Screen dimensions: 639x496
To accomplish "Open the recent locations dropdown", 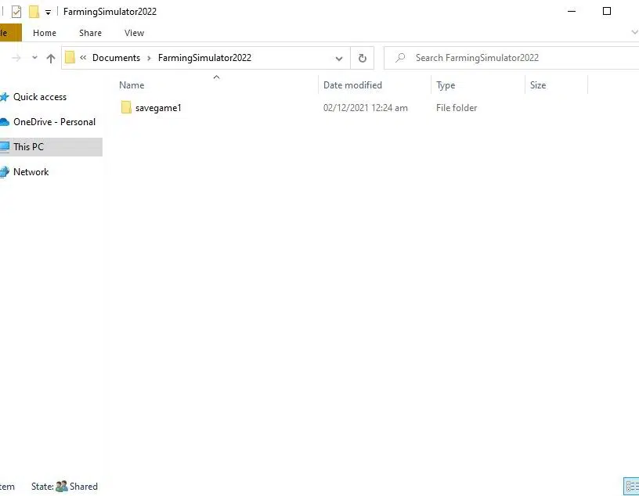I will pos(34,58).
